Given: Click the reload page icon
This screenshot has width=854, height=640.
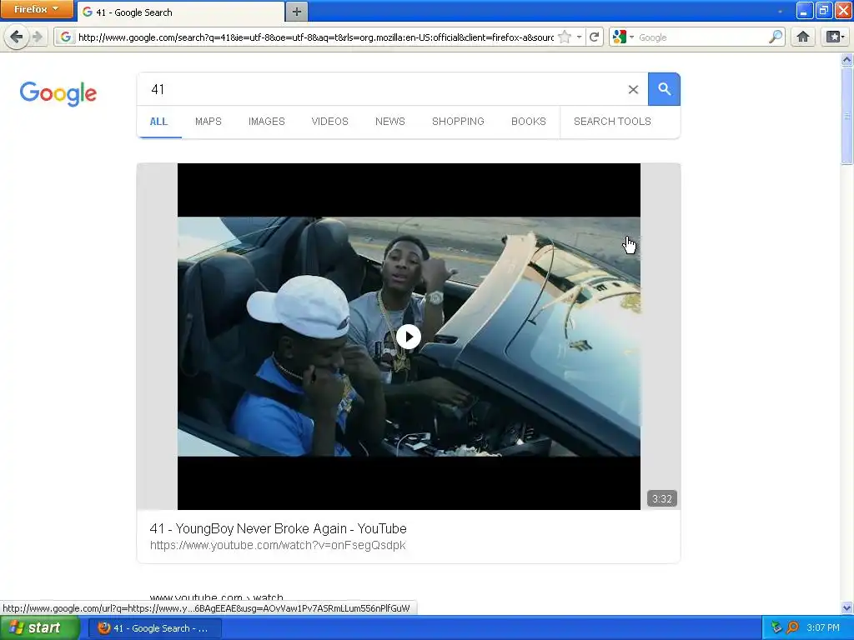Looking at the screenshot, I should (x=594, y=37).
